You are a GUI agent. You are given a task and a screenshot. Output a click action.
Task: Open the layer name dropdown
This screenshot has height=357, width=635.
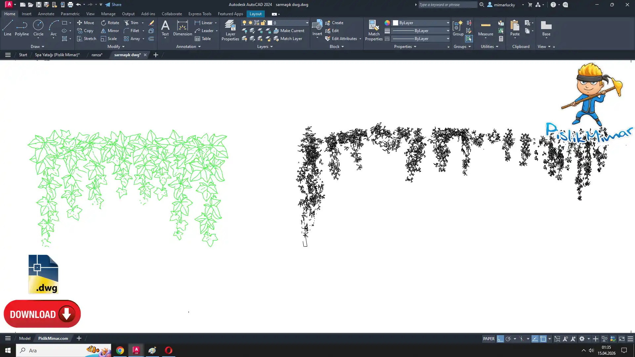(307, 23)
